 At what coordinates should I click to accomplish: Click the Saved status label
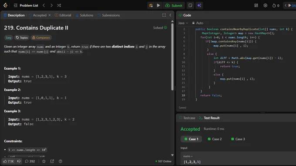pyautogui.click(x=182, y=108)
